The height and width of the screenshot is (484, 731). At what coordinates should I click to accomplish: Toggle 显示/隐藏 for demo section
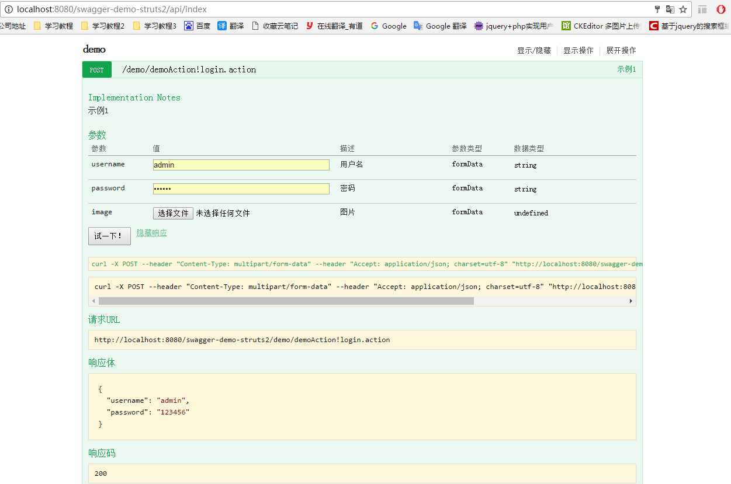533,50
